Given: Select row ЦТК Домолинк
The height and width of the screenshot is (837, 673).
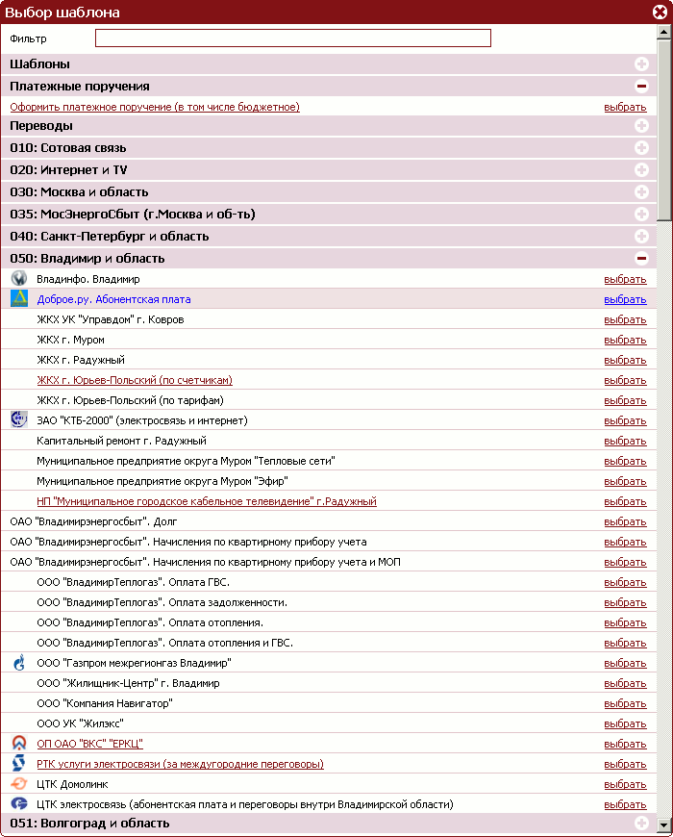Looking at the screenshot, I should [329, 784].
